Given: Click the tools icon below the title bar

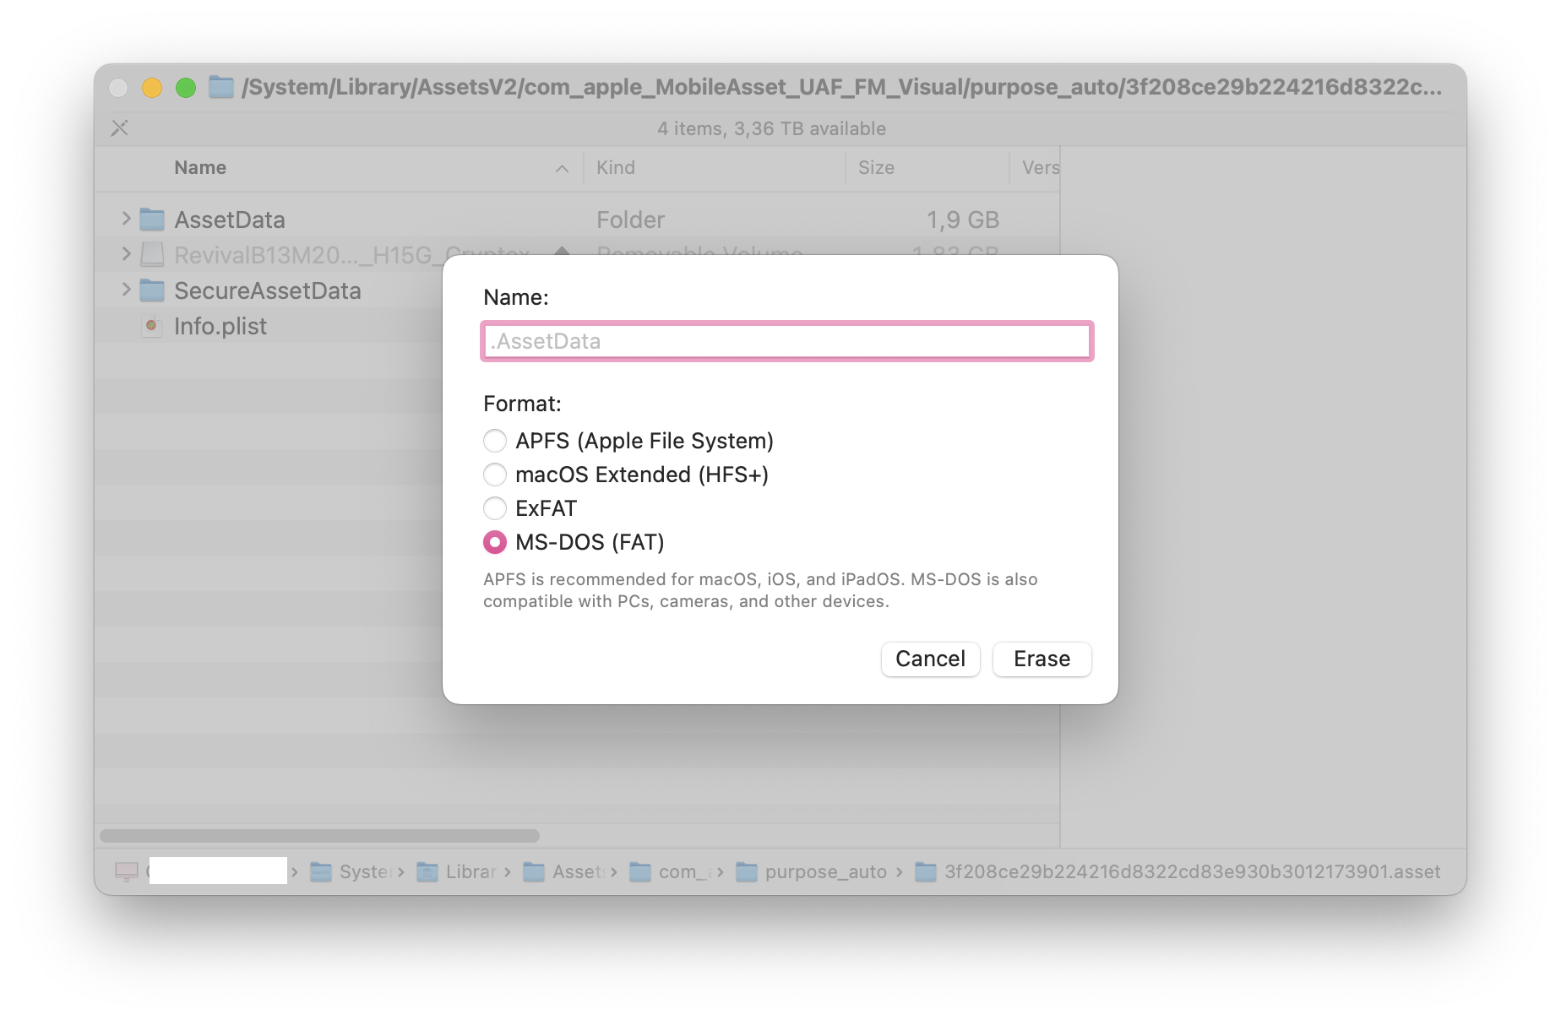Looking at the screenshot, I should 120,128.
